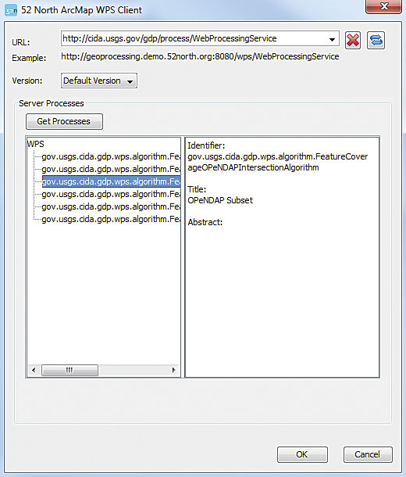Click the horizontal scrollbar left arrow

click(34, 370)
